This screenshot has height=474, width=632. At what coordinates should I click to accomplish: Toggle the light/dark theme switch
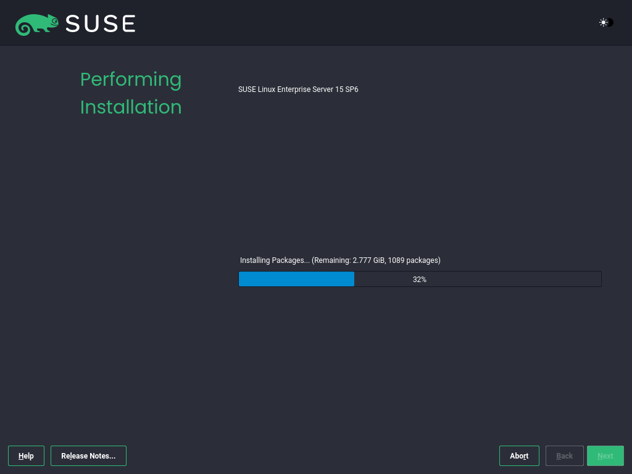[x=606, y=23]
